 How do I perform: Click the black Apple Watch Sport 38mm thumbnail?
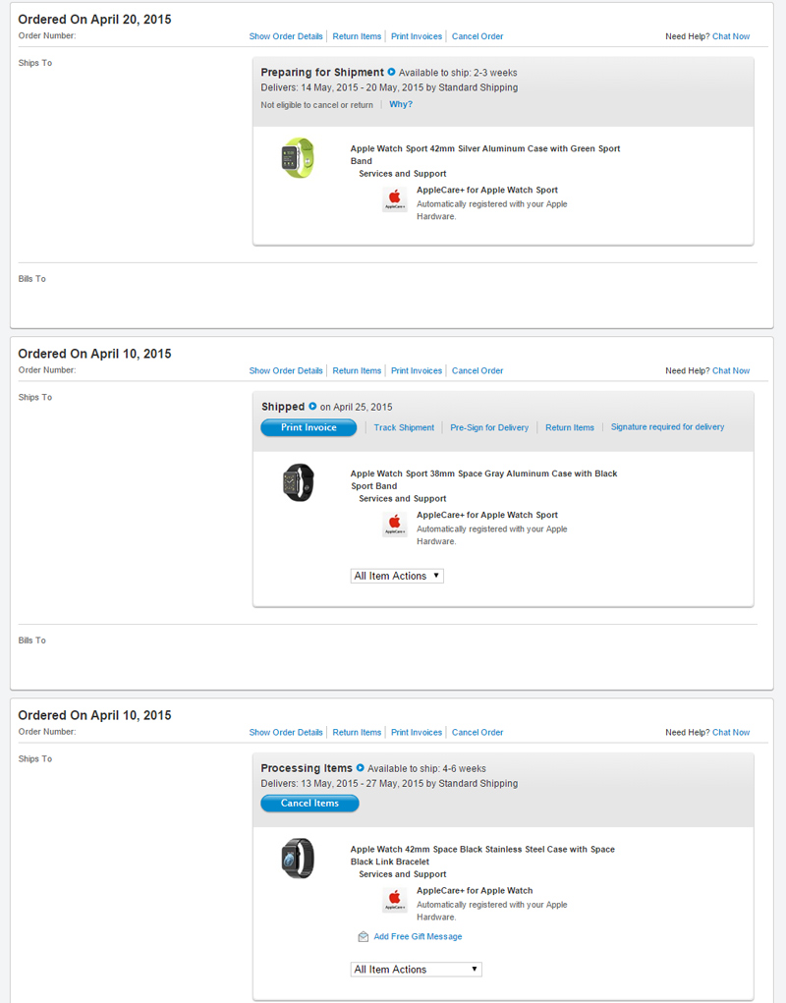[x=298, y=482]
